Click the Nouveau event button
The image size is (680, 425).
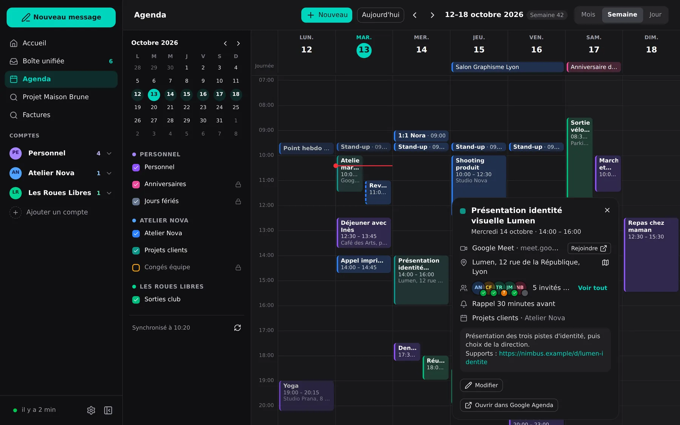tap(326, 15)
